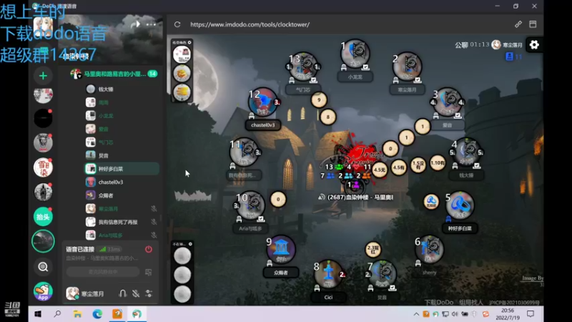
Task: Open the three-dots menu above the channel list
Action: click(x=151, y=24)
